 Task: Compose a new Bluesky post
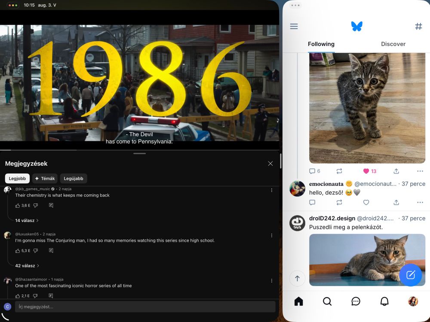pyautogui.click(x=410, y=275)
